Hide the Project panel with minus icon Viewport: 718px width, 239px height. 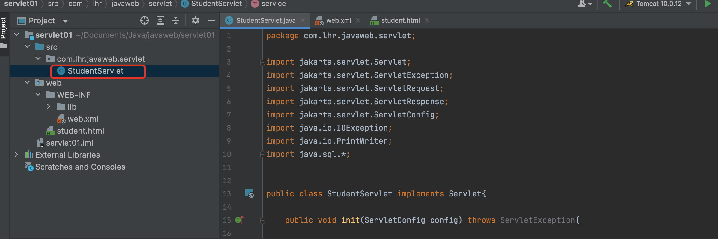pyautogui.click(x=211, y=20)
